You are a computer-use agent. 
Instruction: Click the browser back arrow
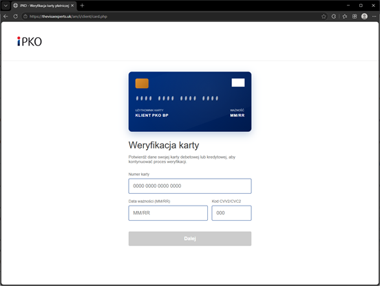point(6,16)
